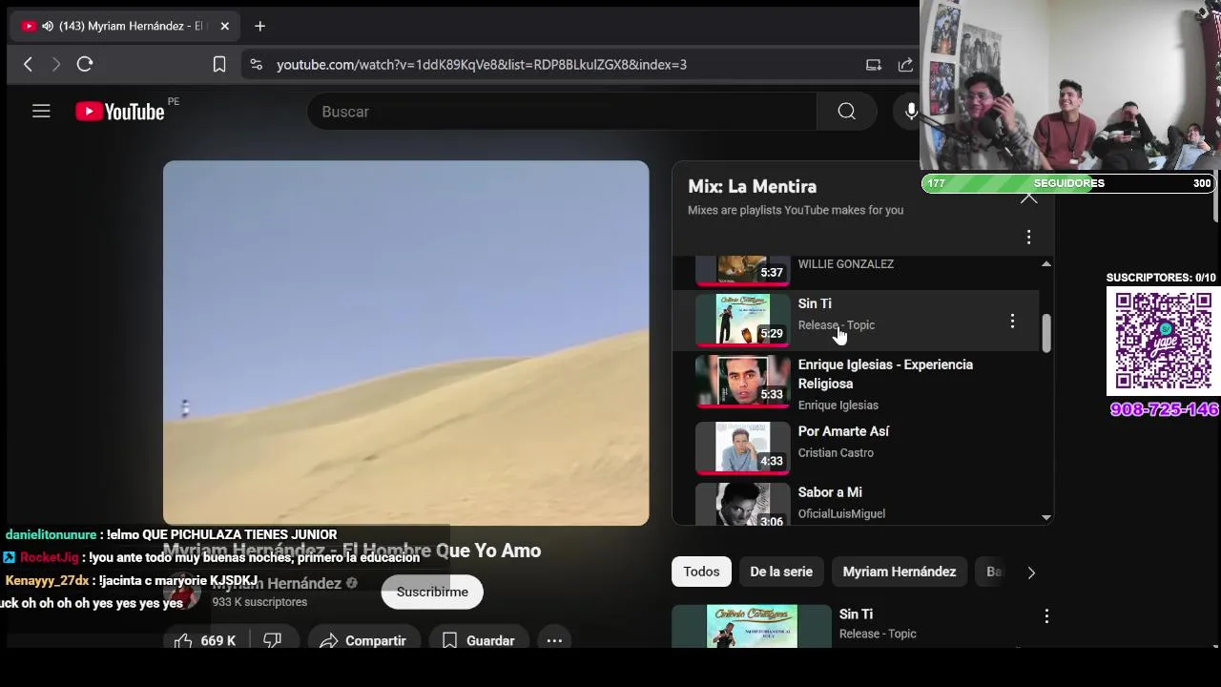Screen dimensions: 1221x687
Task: Start voice search with microphone icon
Action: [911, 112]
